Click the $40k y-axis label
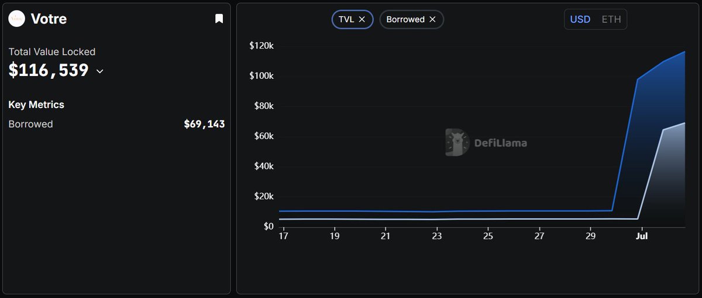 [264, 167]
